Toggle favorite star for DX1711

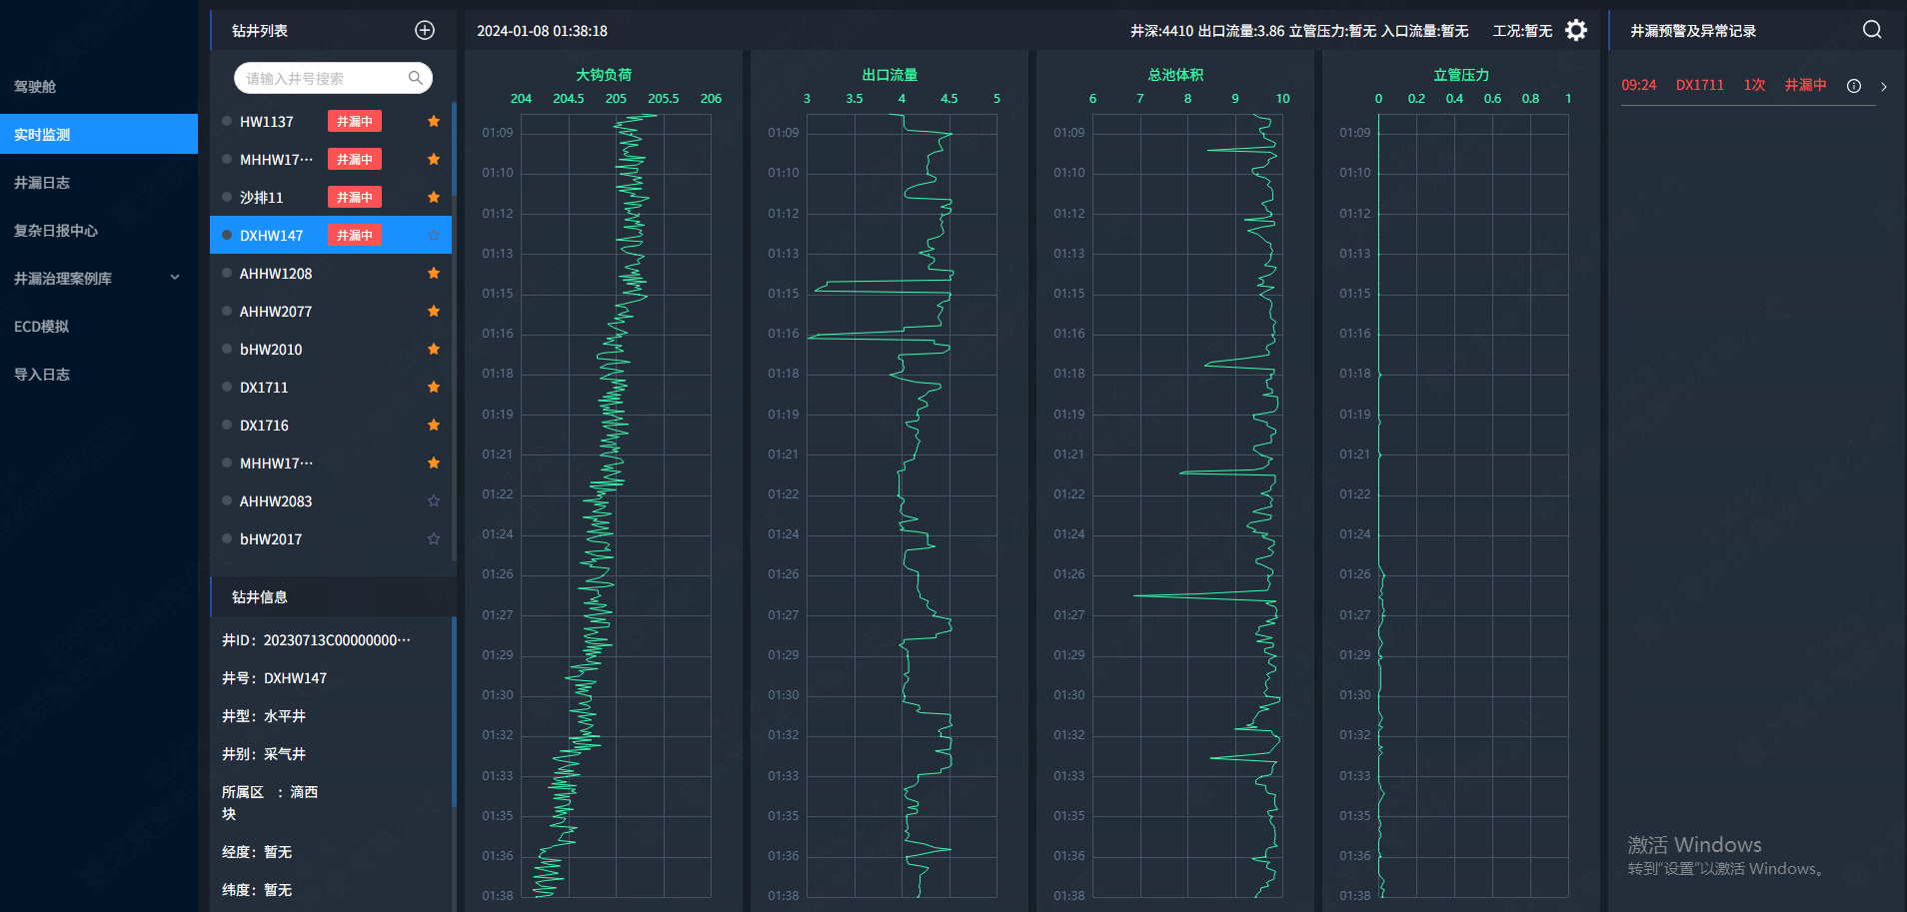(x=434, y=387)
